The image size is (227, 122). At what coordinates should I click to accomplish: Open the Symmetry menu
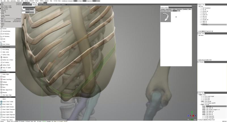(x=13, y=1)
